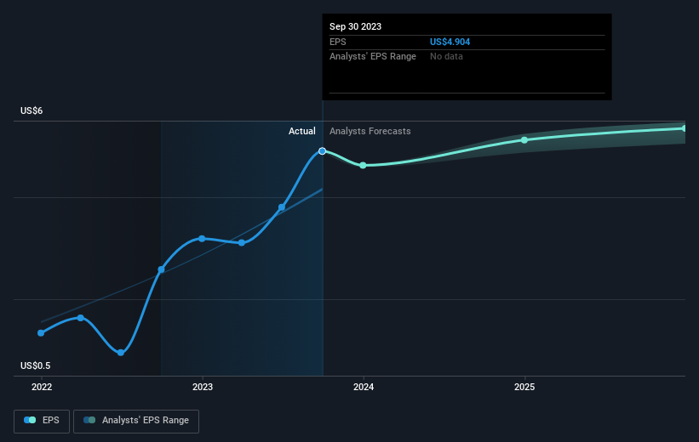Screen dimensions: 699x442
Task: Toggle the EPS legend button
Action: [x=42, y=421]
